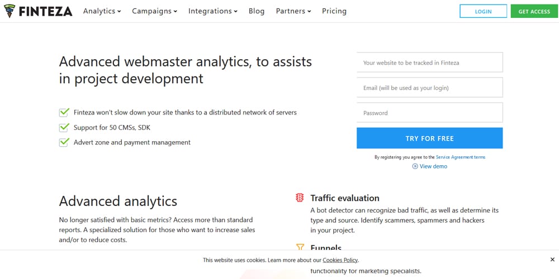Open the Blog page
This screenshot has width=559, height=279.
257,11
